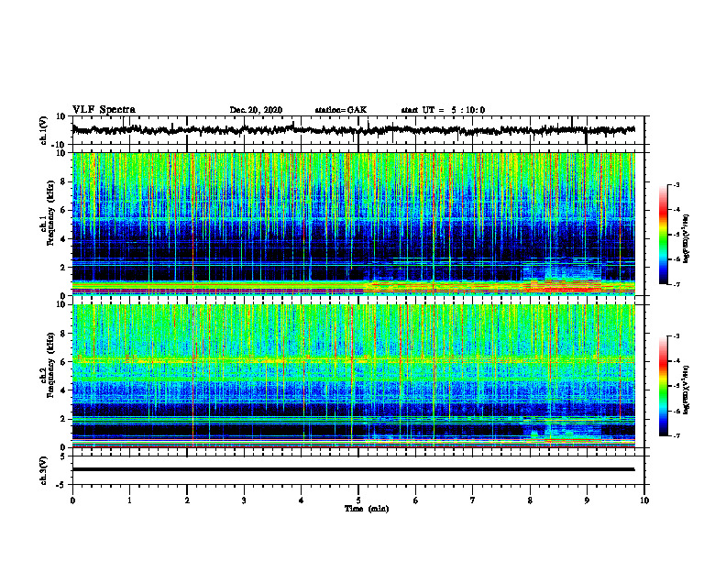Screen dimensions: 726x561
Task: Click the ch.2 spectrogram panel
Action: pyautogui.click(x=353, y=376)
